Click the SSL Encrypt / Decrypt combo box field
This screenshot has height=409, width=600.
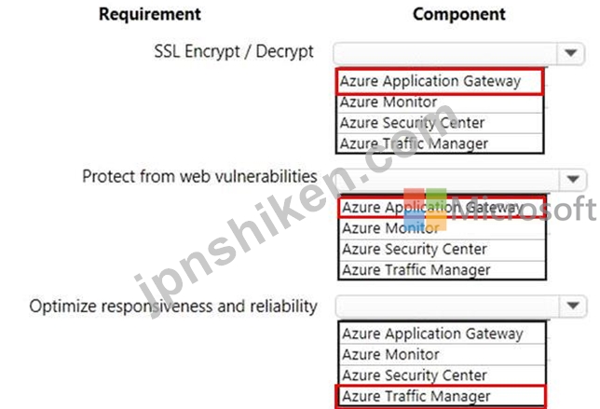458,53
